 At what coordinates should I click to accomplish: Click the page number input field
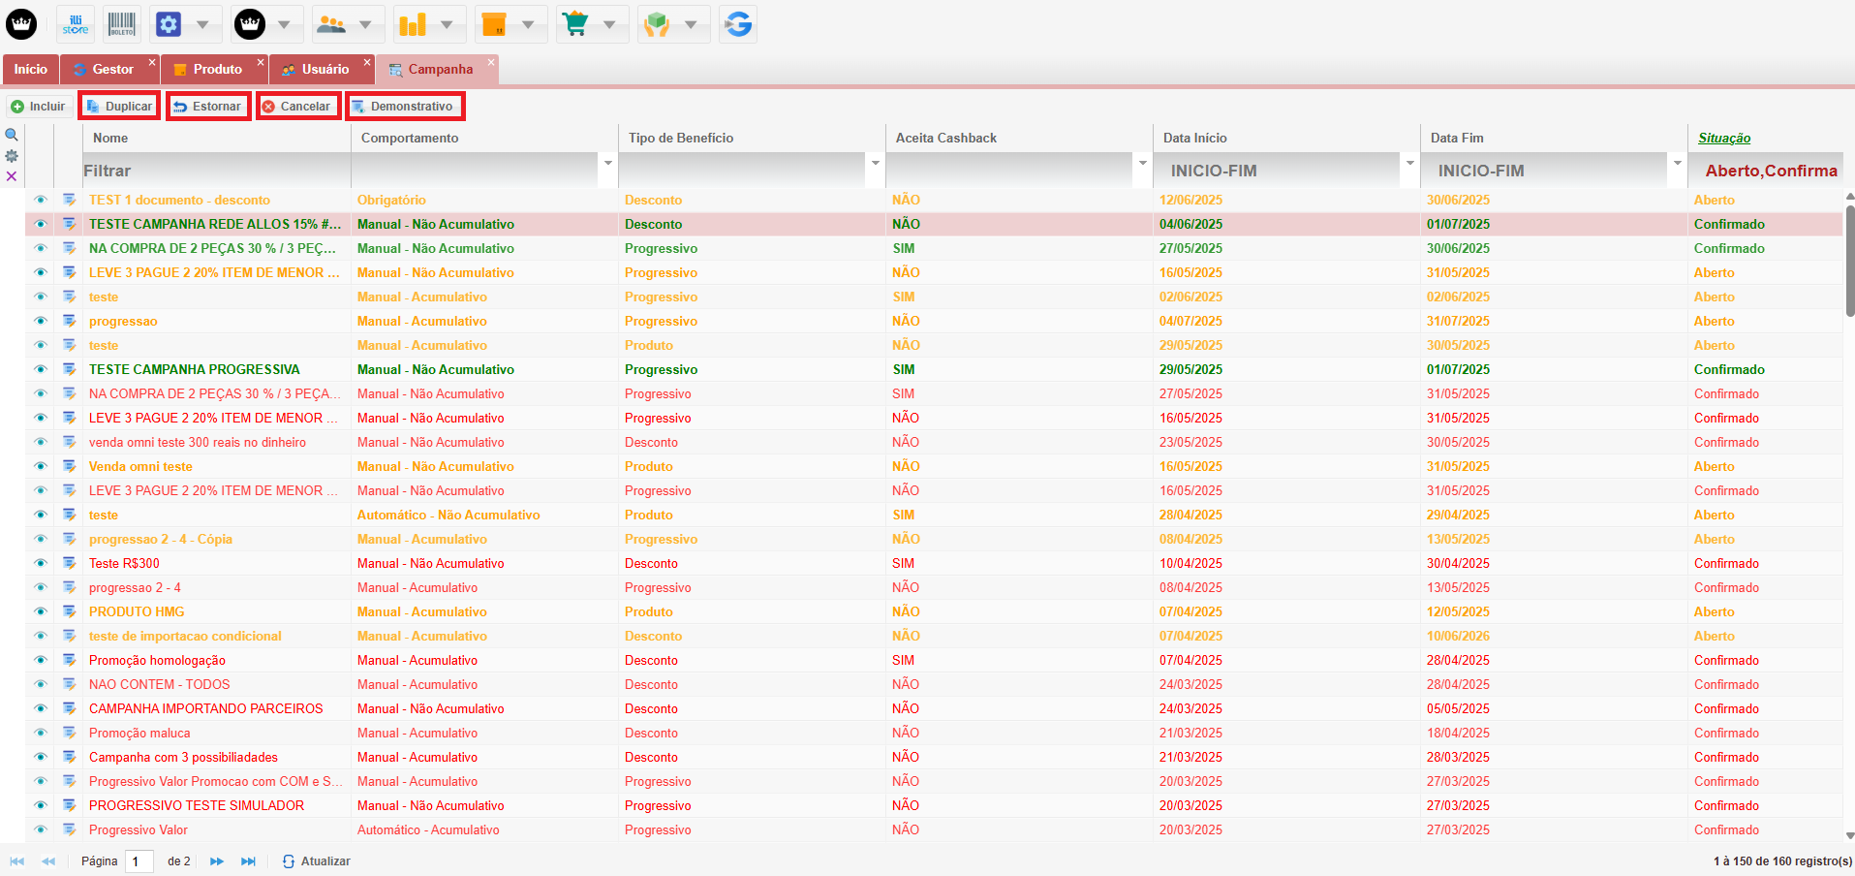[139, 861]
